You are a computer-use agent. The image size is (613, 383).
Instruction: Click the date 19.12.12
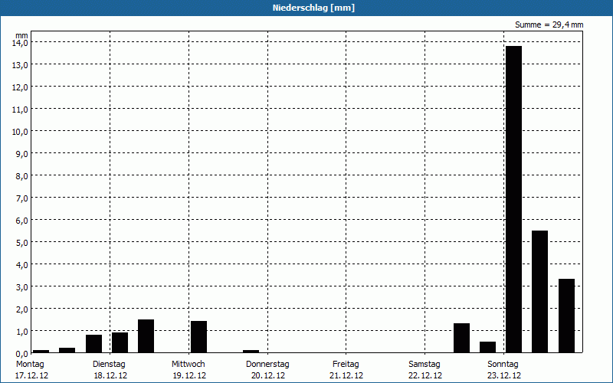tap(189, 375)
